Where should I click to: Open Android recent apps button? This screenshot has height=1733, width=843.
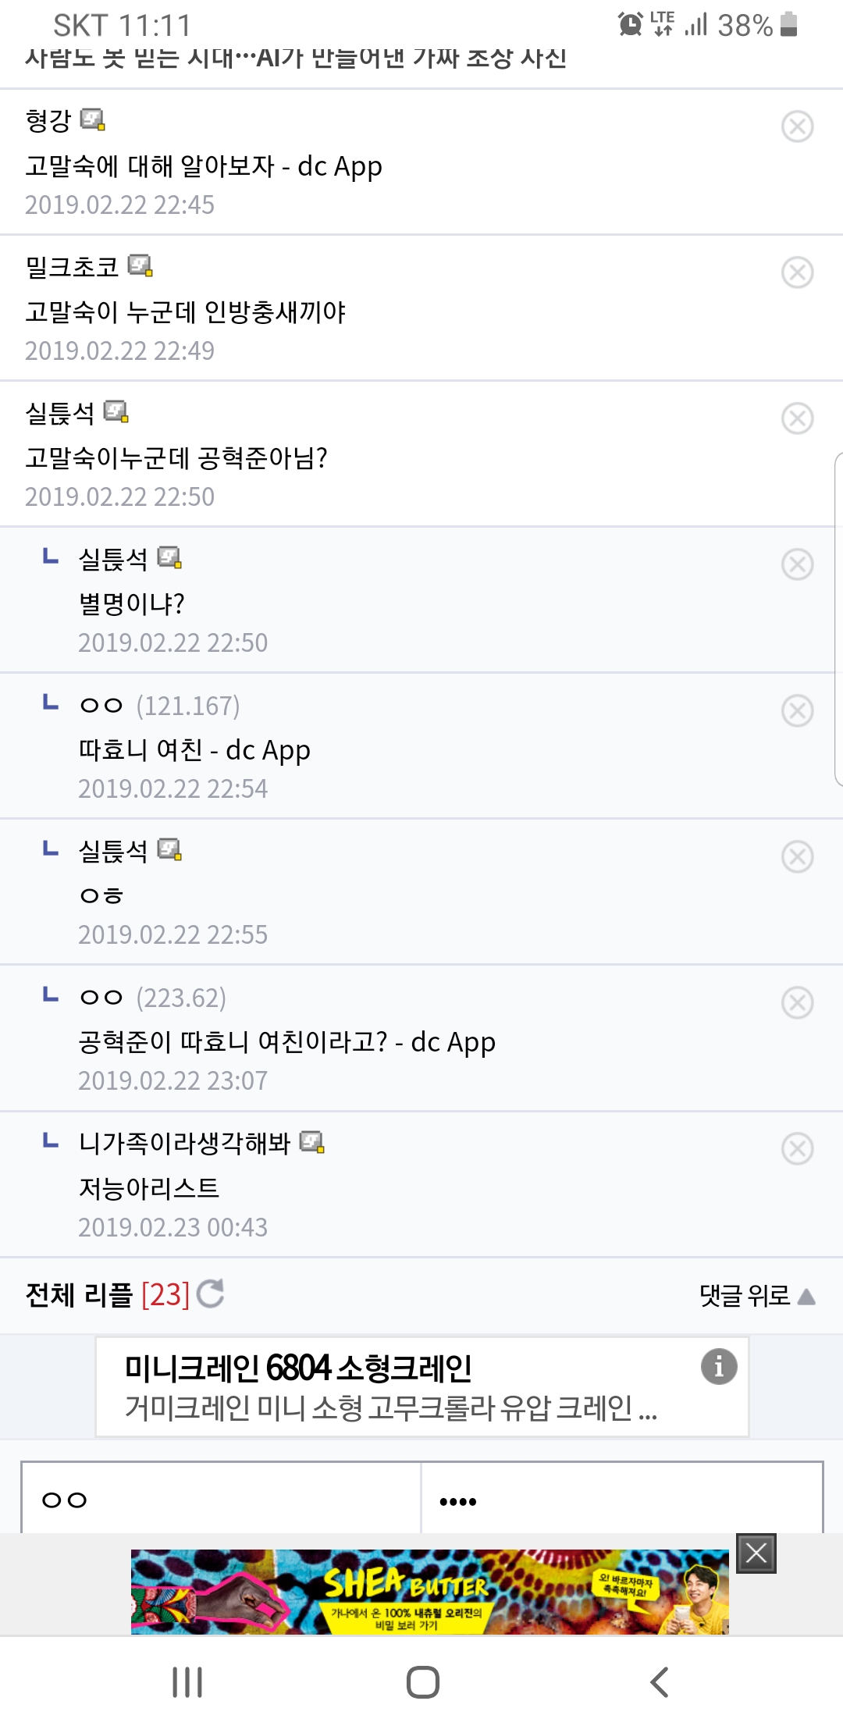click(187, 1682)
